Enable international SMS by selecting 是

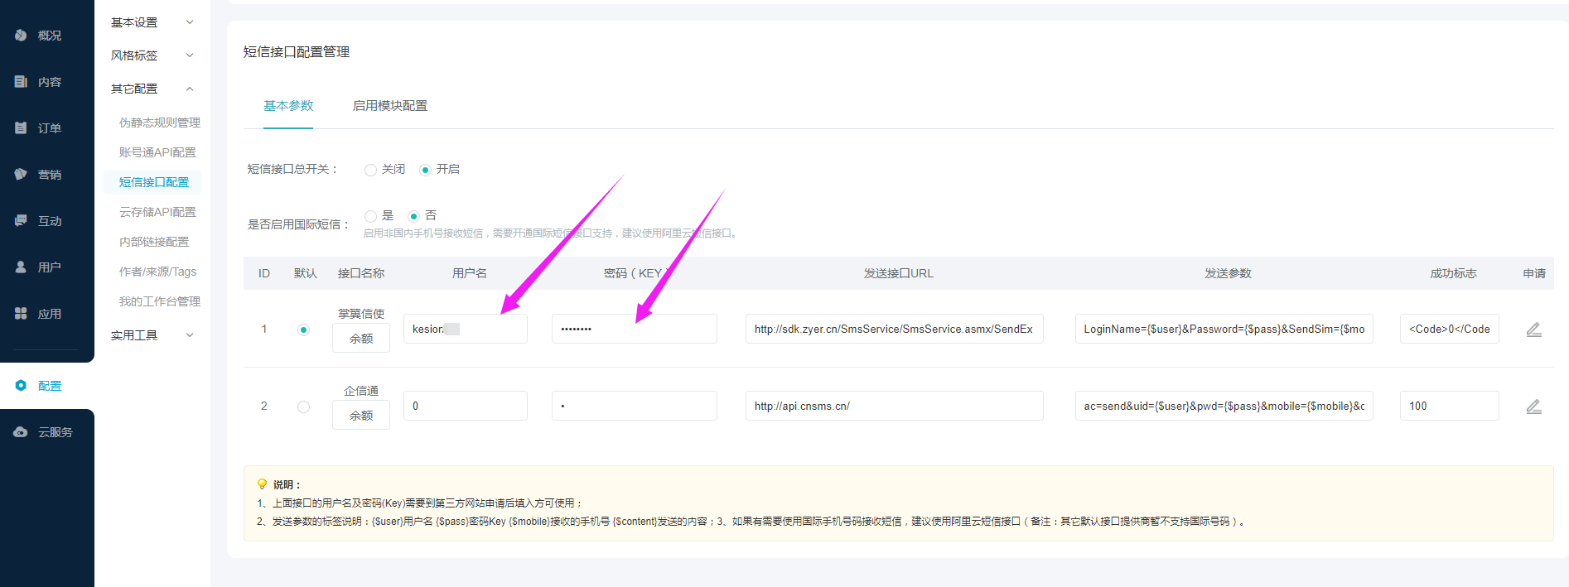tap(370, 216)
